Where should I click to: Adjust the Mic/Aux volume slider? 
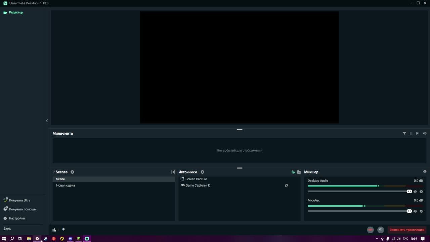click(x=360, y=211)
